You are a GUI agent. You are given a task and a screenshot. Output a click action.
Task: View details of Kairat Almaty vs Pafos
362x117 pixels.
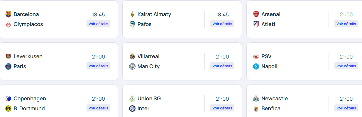222,24
